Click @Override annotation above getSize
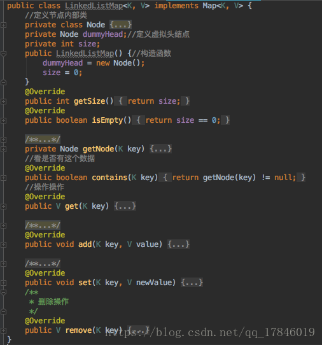The height and width of the screenshot is (345, 322). point(45,92)
